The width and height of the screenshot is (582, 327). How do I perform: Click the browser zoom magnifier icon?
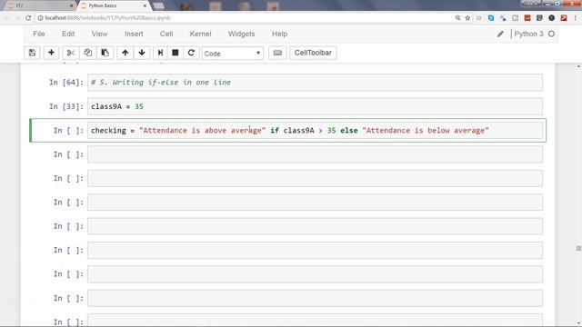coord(457,18)
